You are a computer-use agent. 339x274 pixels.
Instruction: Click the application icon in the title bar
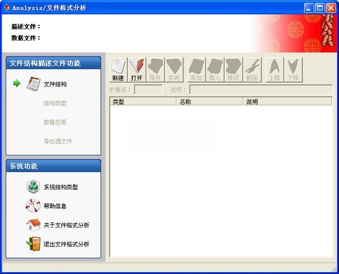7,8
